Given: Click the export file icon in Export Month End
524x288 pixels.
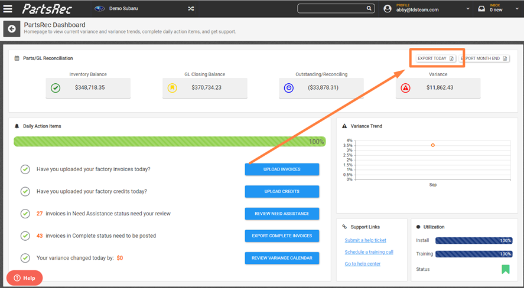Looking at the screenshot, I should pos(505,58).
